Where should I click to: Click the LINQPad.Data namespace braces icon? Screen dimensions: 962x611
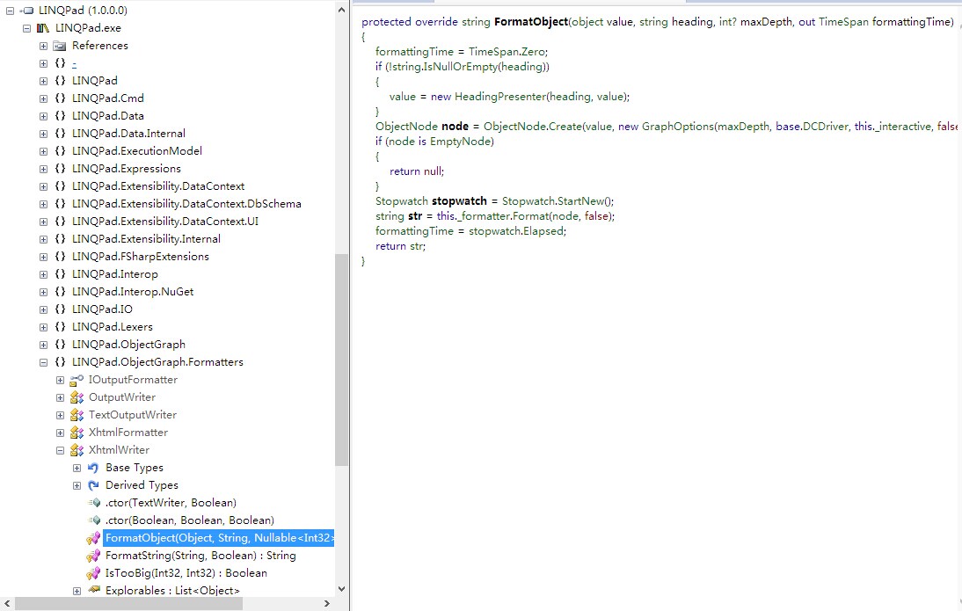click(x=60, y=116)
